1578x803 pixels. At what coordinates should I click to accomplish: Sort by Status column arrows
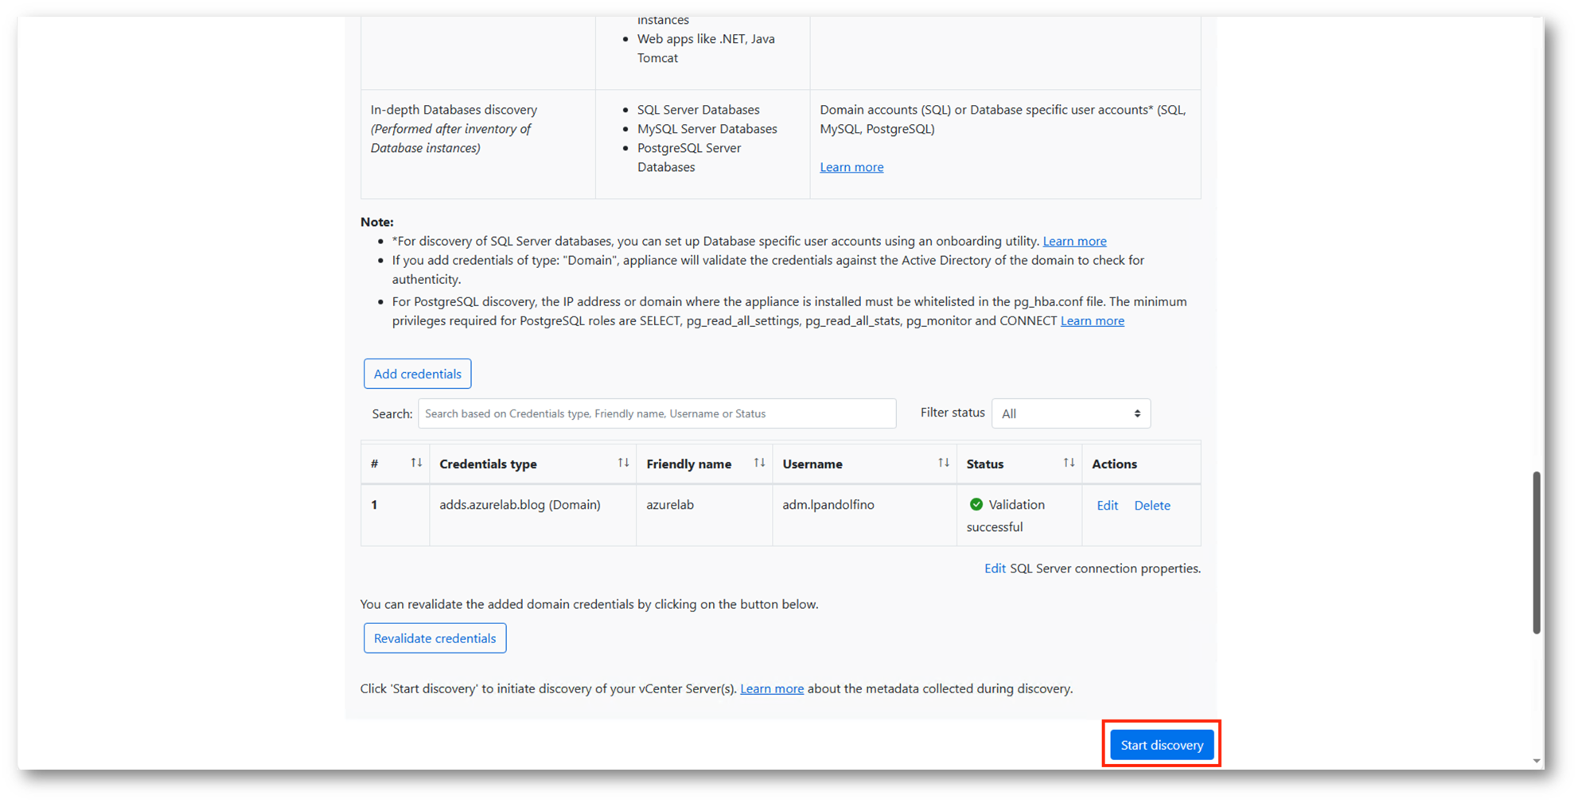(x=1069, y=464)
